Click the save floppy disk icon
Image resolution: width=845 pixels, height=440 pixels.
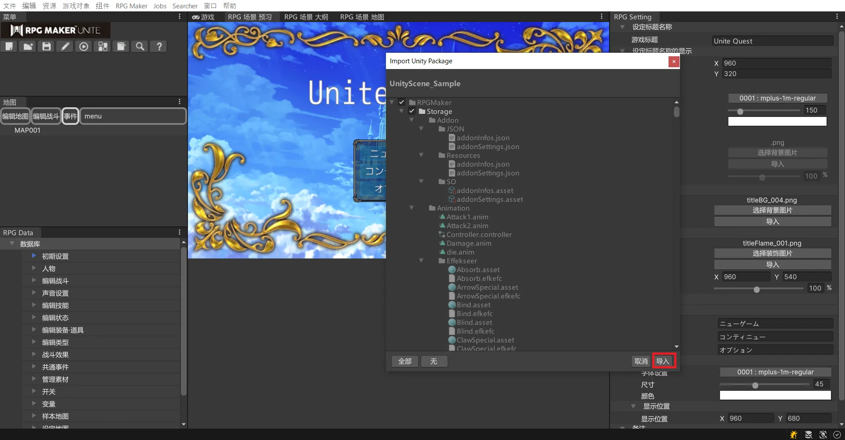(46, 46)
